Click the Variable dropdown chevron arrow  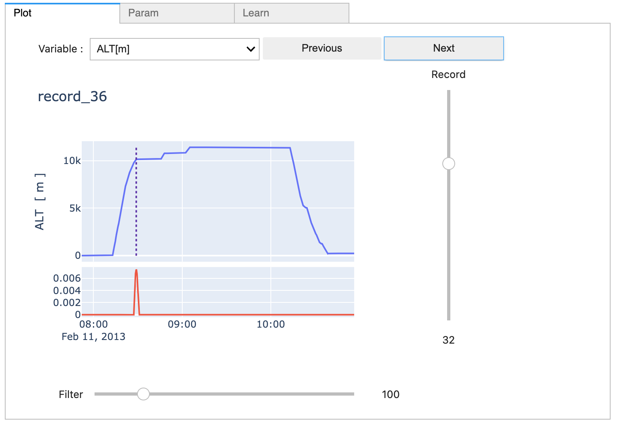pos(251,49)
